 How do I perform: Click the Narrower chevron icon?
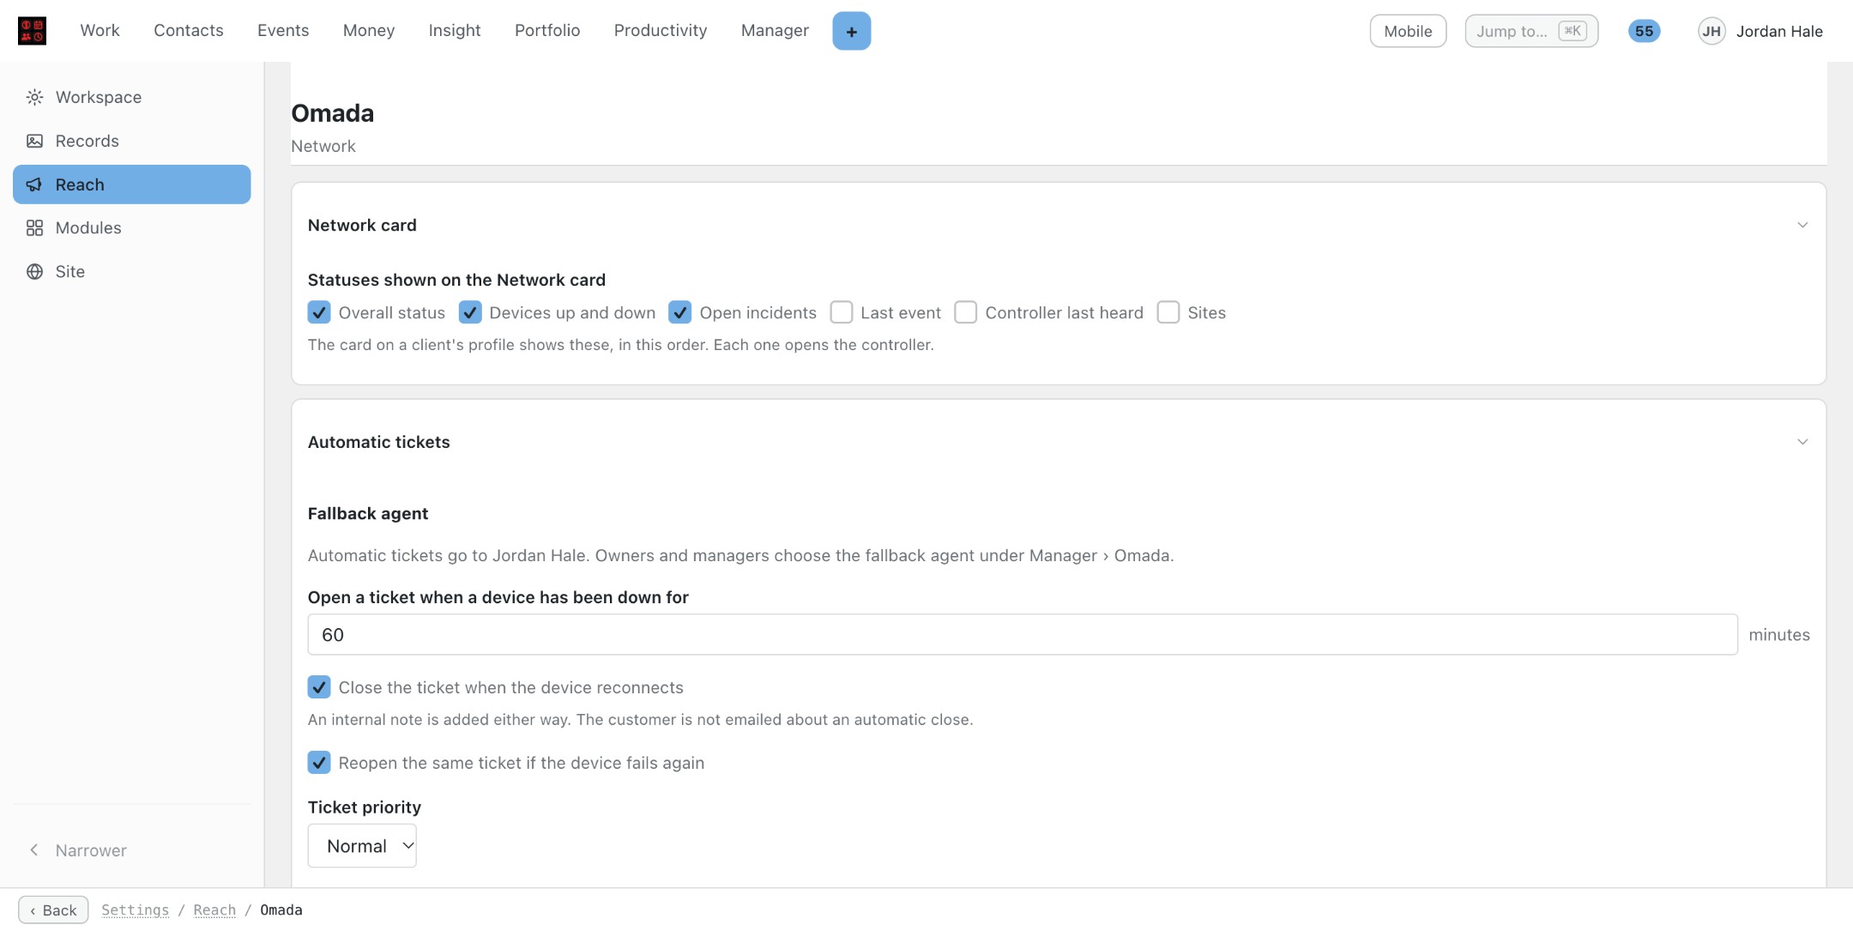34,849
